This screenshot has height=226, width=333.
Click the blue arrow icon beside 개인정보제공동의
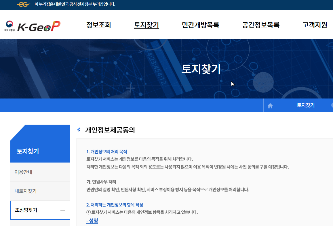click(x=78, y=130)
